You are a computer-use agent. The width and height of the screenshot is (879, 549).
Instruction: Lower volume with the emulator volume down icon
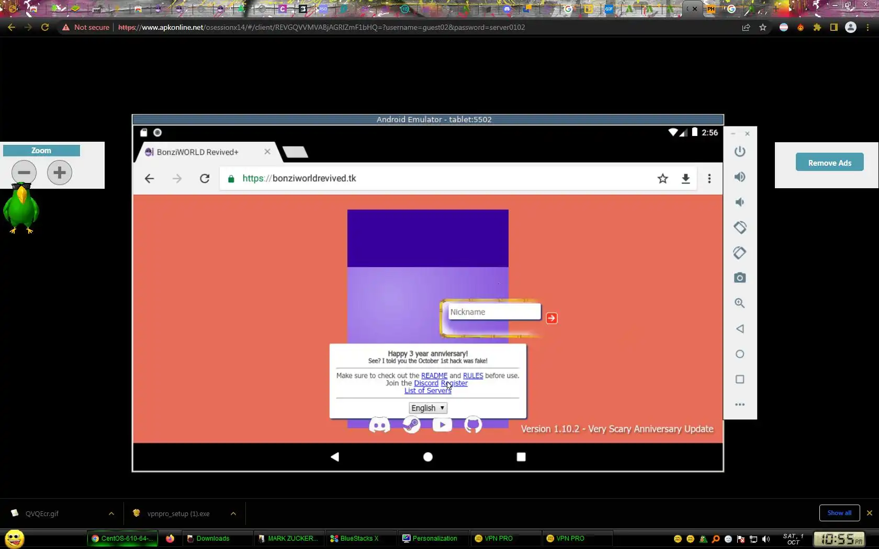740,202
